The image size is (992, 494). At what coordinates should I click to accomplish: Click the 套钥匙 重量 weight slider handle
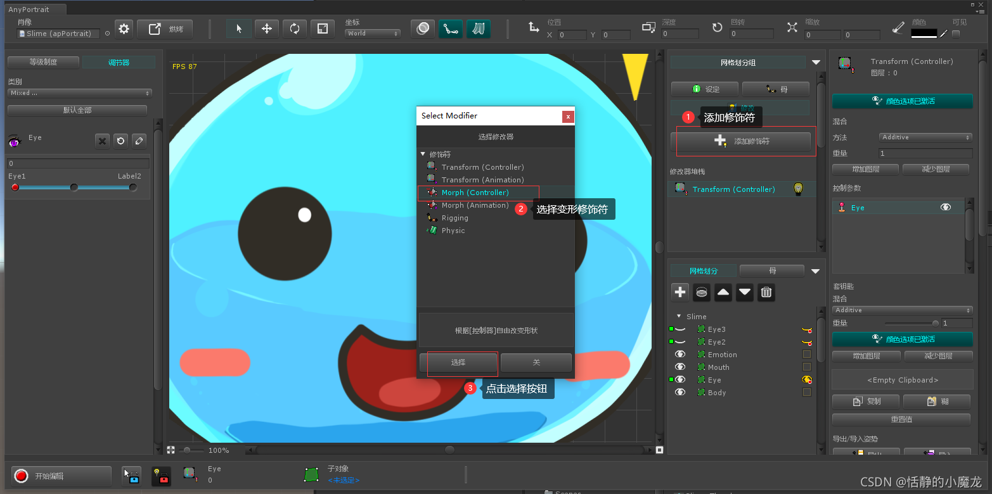click(x=934, y=323)
